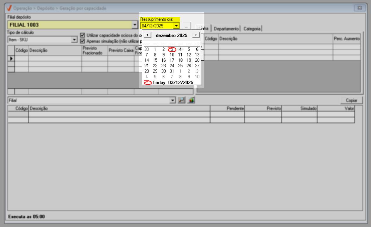Expand the lower Filial combo box

tap(173, 100)
